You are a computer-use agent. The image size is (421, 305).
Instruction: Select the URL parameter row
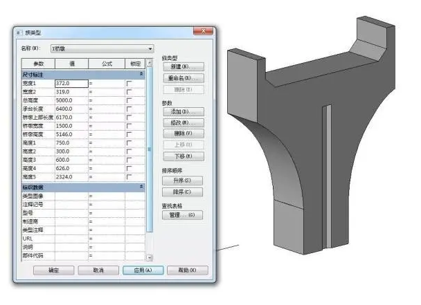[83, 239]
